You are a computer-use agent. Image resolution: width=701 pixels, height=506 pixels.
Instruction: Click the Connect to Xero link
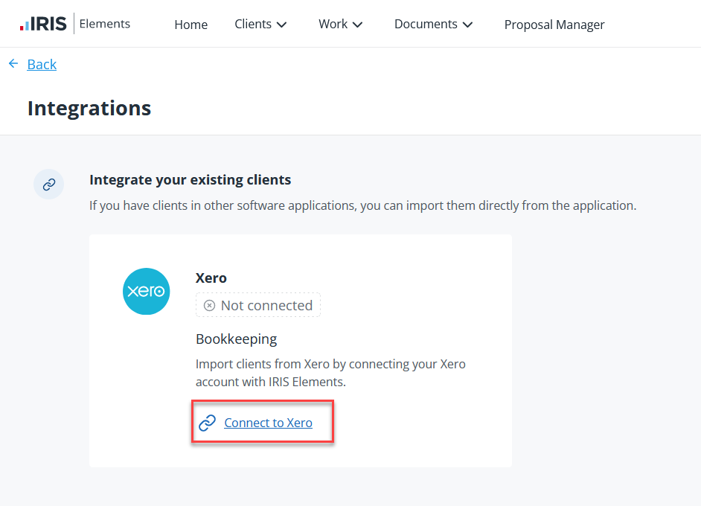click(268, 423)
